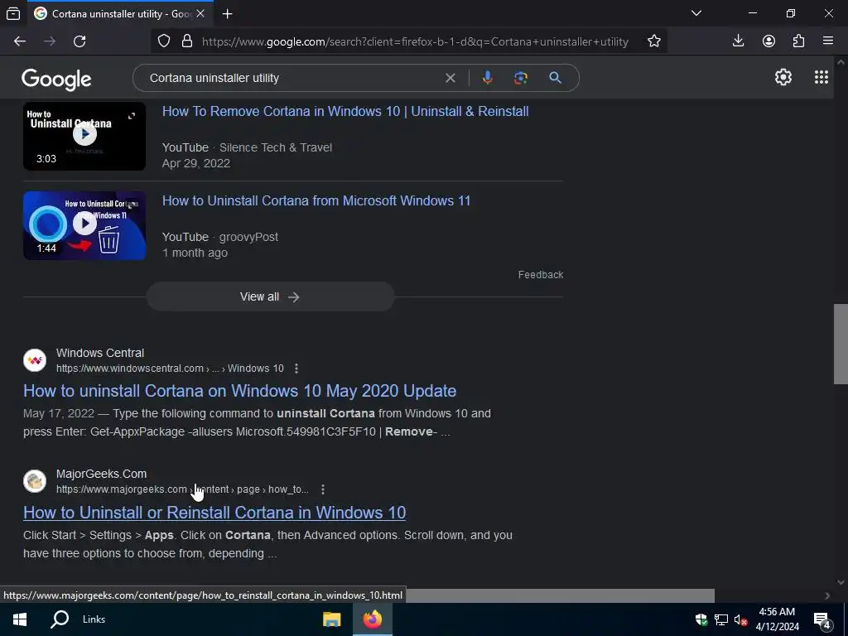This screenshot has width=848, height=636.
Task: Click the windowscentral.com breadcrumb URL
Action: [170, 369]
